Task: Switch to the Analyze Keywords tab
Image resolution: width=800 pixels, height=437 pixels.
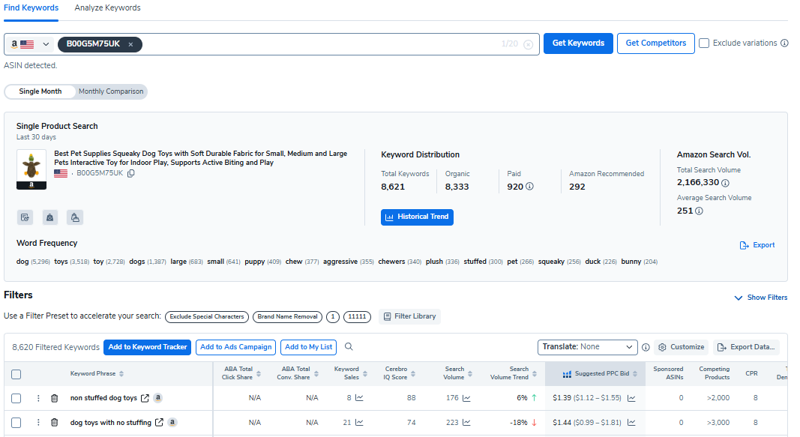Action: point(107,7)
